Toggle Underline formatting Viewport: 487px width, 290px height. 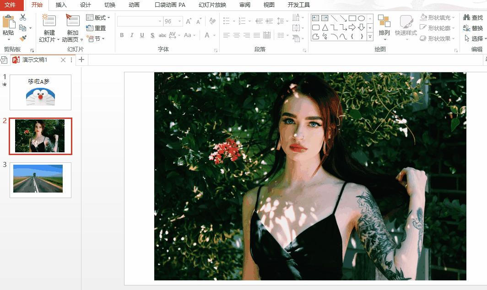click(142, 35)
